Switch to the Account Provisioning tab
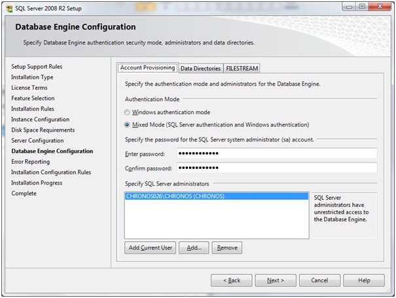Image resolution: width=396 pixels, height=298 pixels. (148, 67)
